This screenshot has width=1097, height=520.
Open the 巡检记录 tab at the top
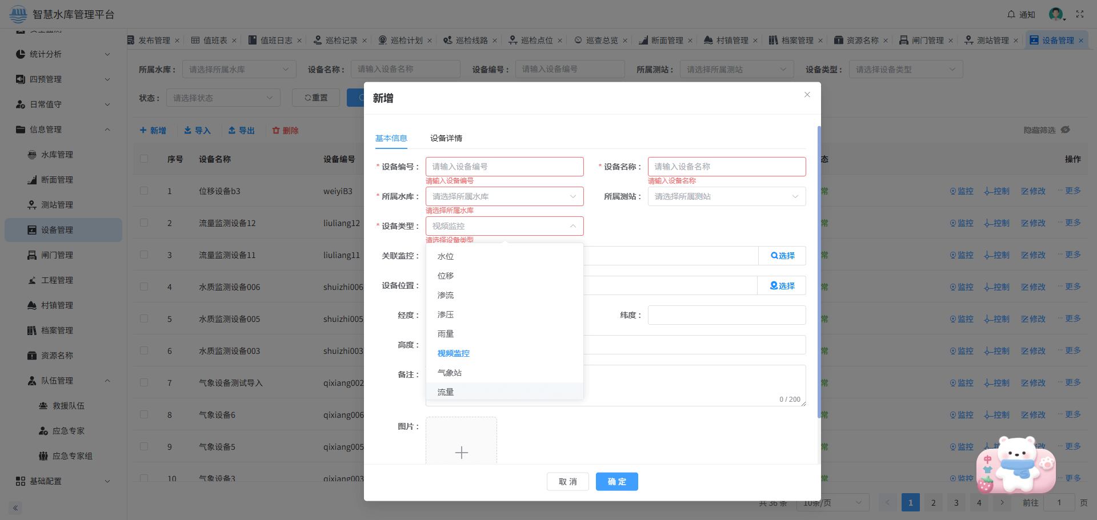tap(340, 40)
